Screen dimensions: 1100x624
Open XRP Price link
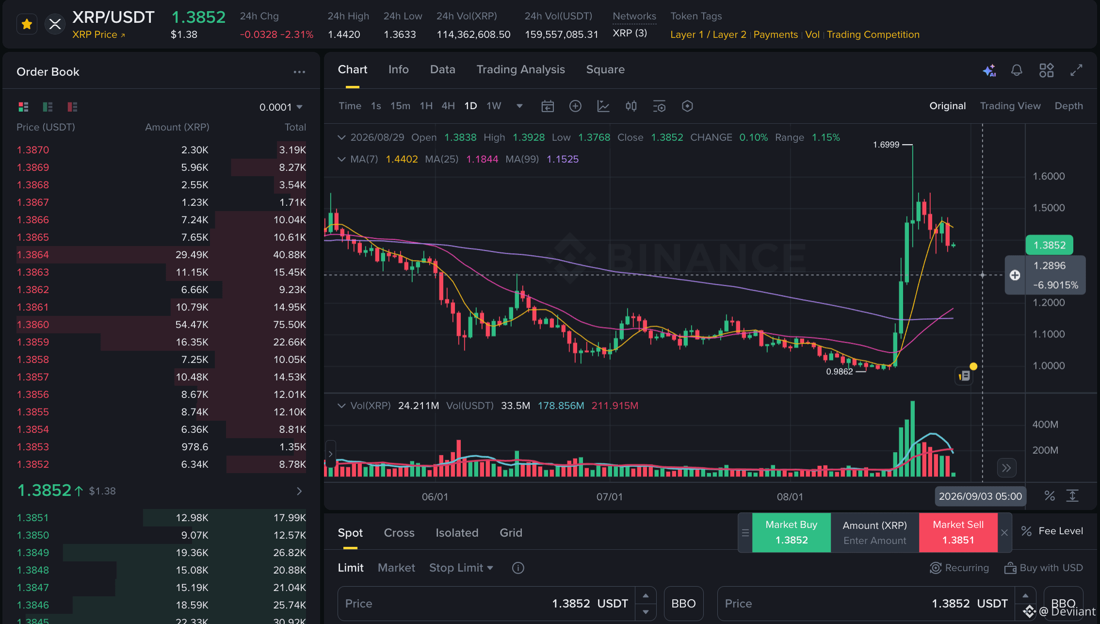click(x=98, y=34)
